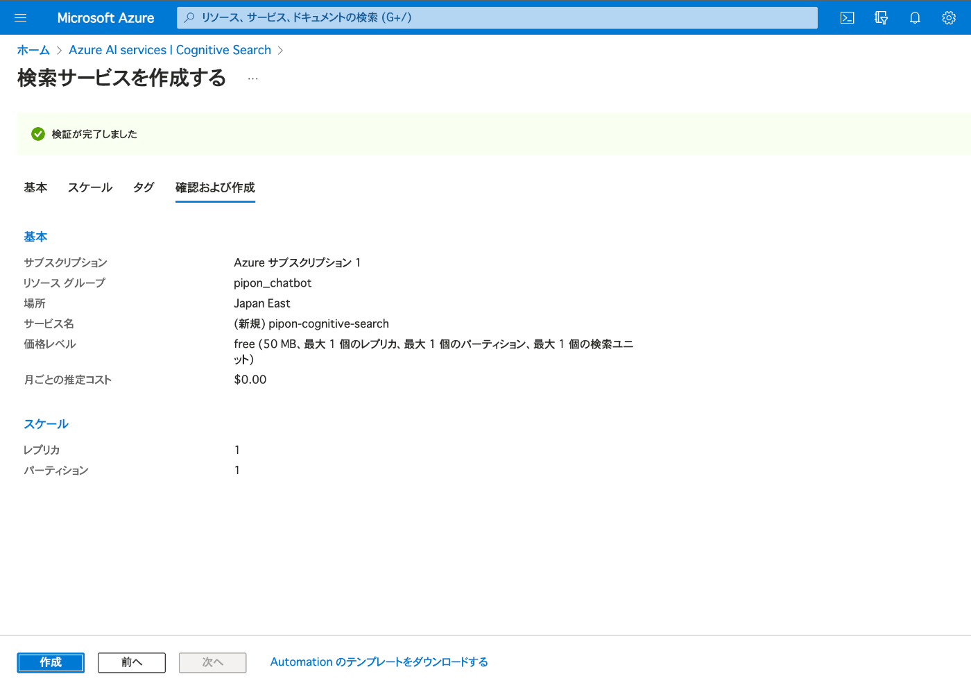Go to ホーム breadcrumb
This screenshot has height=690, width=971.
(33, 50)
